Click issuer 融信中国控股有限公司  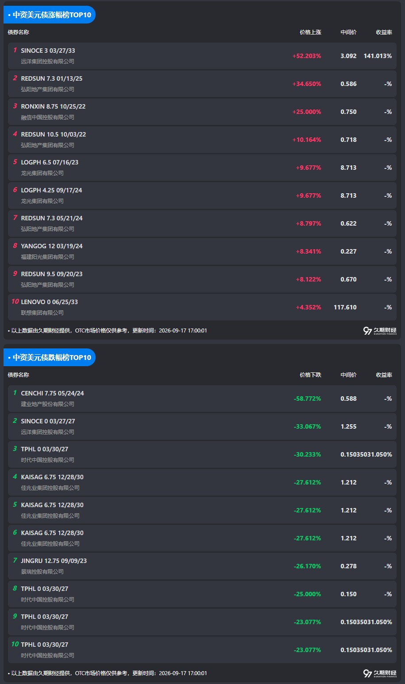coord(47,117)
